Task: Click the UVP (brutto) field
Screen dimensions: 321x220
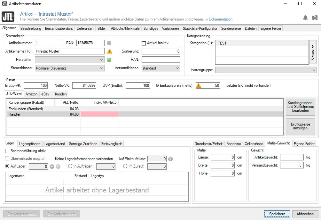Action: point(138,85)
